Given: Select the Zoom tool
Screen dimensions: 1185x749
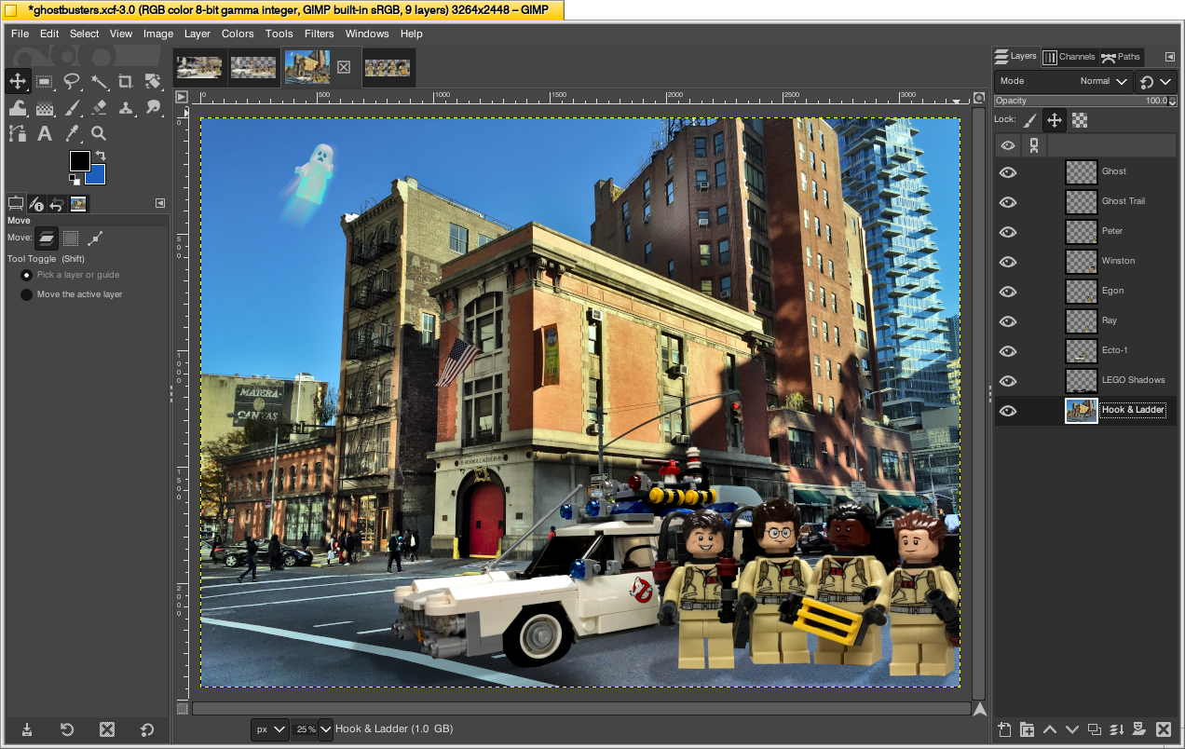Looking at the screenshot, I should (99, 133).
